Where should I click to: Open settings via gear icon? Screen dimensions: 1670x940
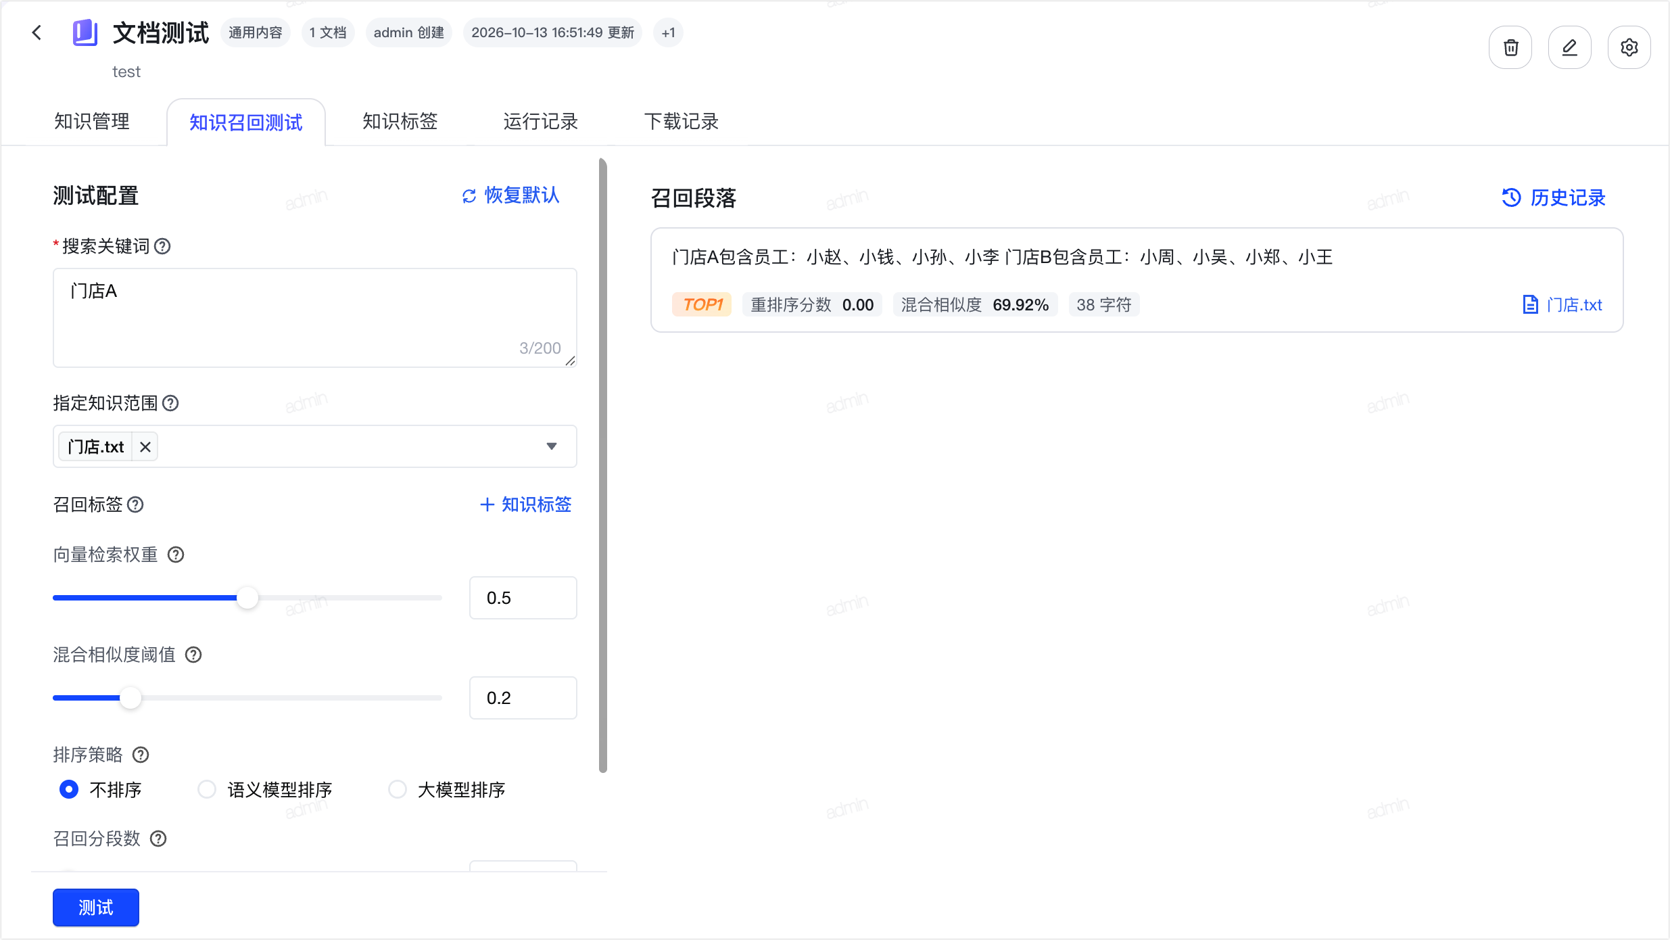point(1629,47)
